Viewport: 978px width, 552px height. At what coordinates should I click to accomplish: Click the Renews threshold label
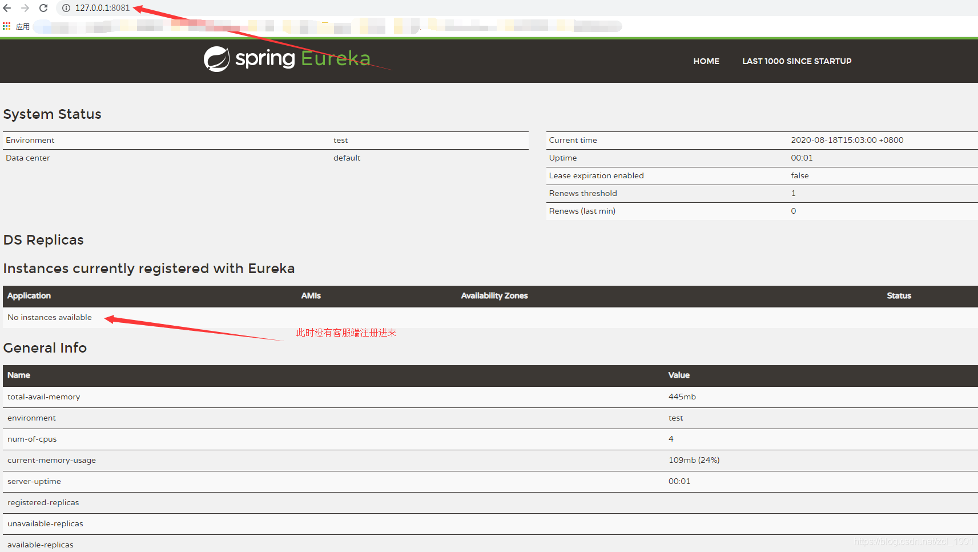(583, 193)
